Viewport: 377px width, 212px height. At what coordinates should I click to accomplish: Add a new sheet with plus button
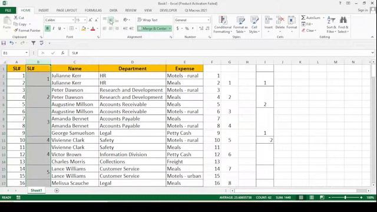click(x=57, y=191)
